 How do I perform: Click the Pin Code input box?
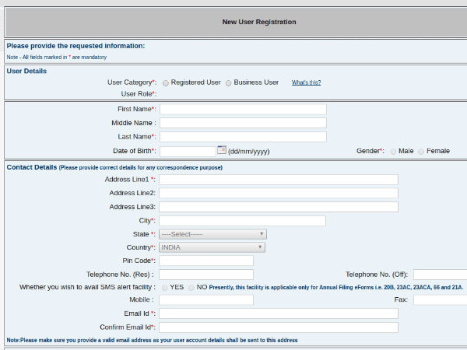[206, 261]
